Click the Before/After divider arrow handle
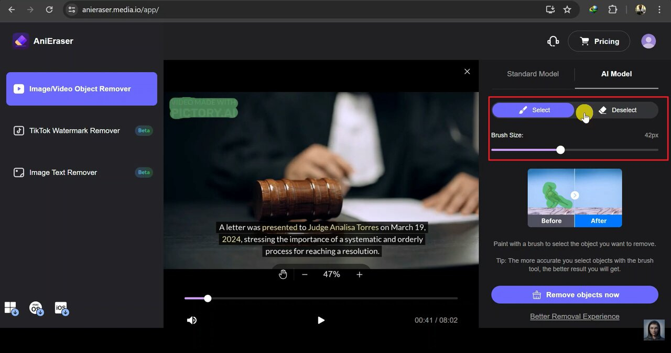The height and width of the screenshot is (353, 671). (x=575, y=195)
